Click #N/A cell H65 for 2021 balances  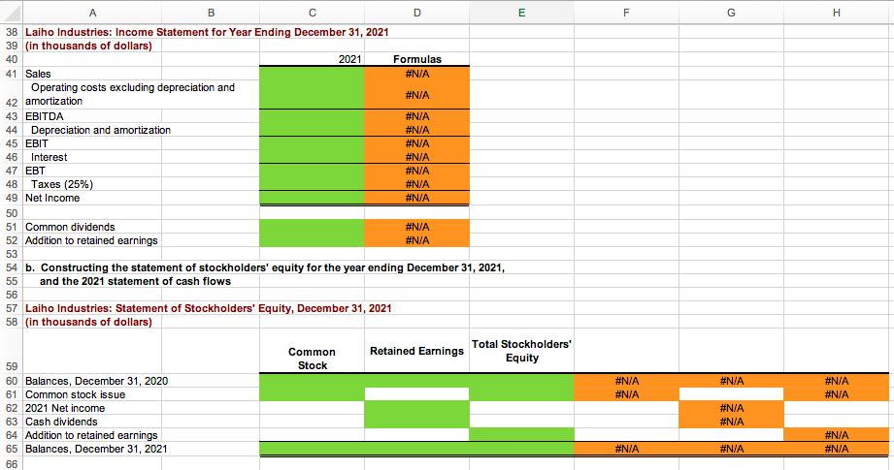point(837,449)
